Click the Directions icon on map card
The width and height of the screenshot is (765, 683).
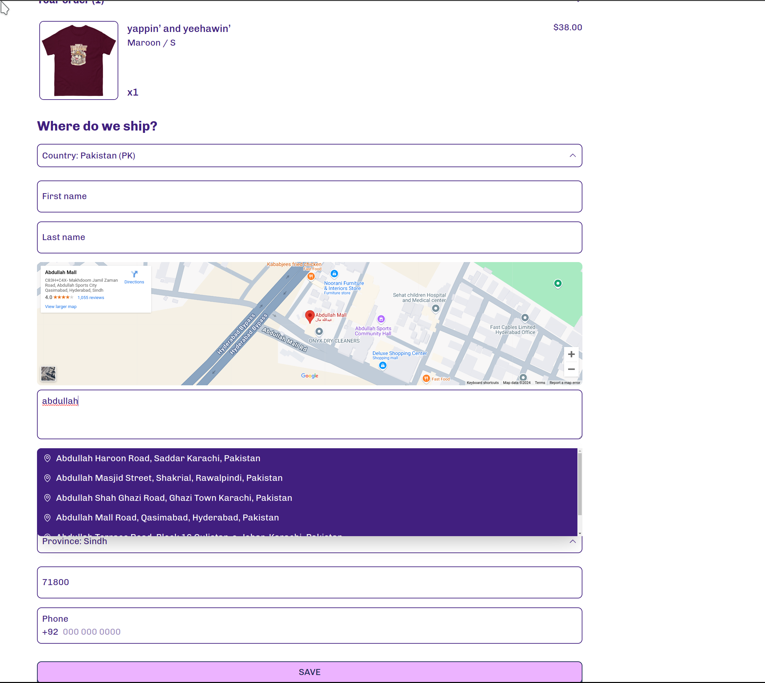pyautogui.click(x=134, y=274)
